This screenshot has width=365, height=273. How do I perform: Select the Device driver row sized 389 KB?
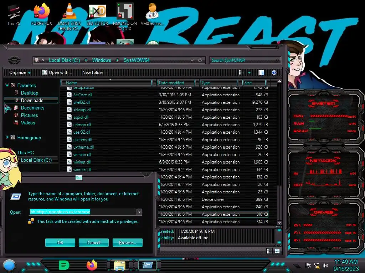click(x=213, y=199)
